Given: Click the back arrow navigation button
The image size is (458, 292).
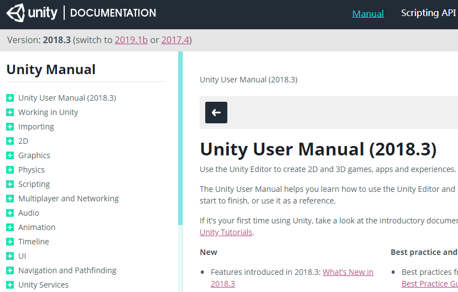Looking at the screenshot, I should point(216,112).
